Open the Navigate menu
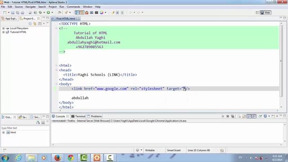 31,7
